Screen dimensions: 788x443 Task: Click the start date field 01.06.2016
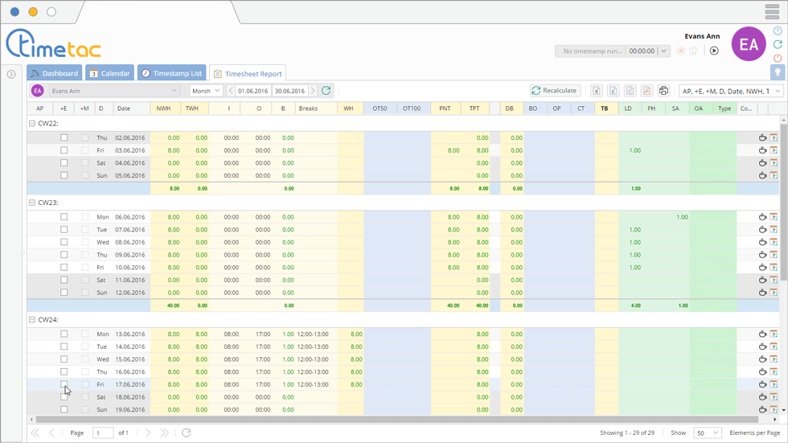click(x=253, y=91)
